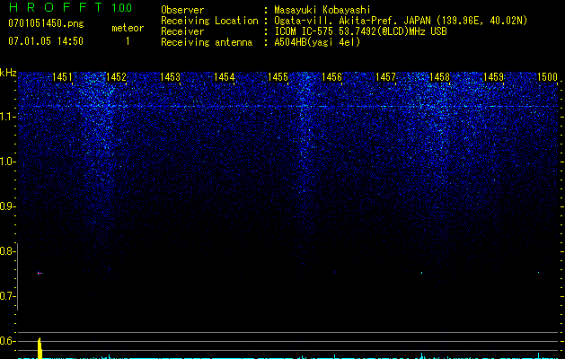Click the 1458 time marker
The height and width of the screenshot is (359, 565).
tap(439, 77)
